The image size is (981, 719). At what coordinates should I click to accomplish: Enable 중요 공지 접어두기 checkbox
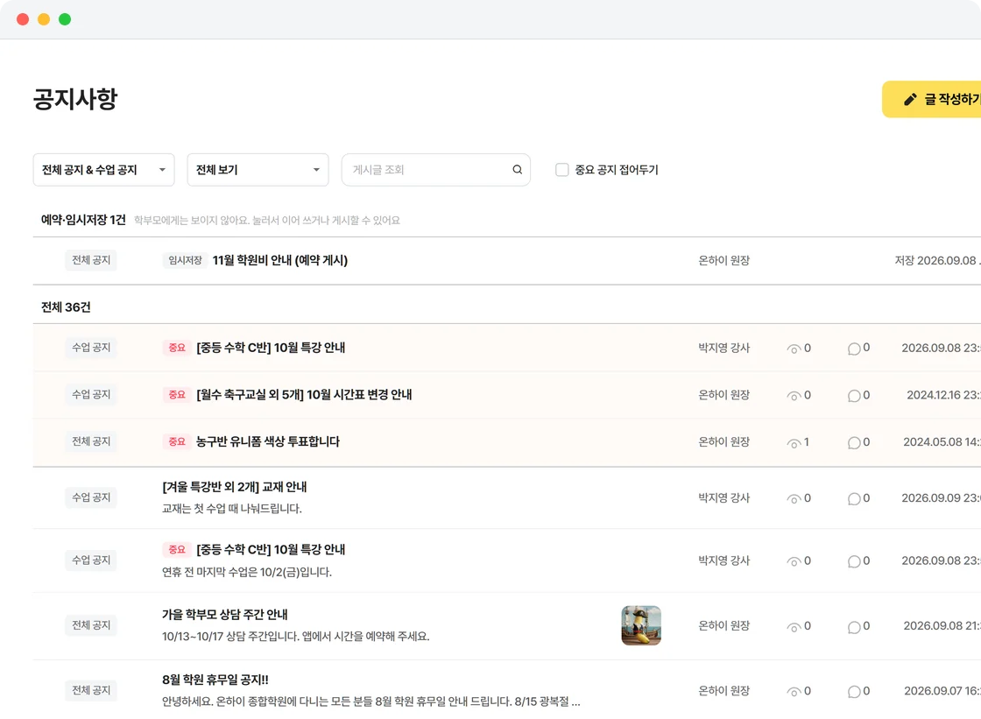click(561, 170)
